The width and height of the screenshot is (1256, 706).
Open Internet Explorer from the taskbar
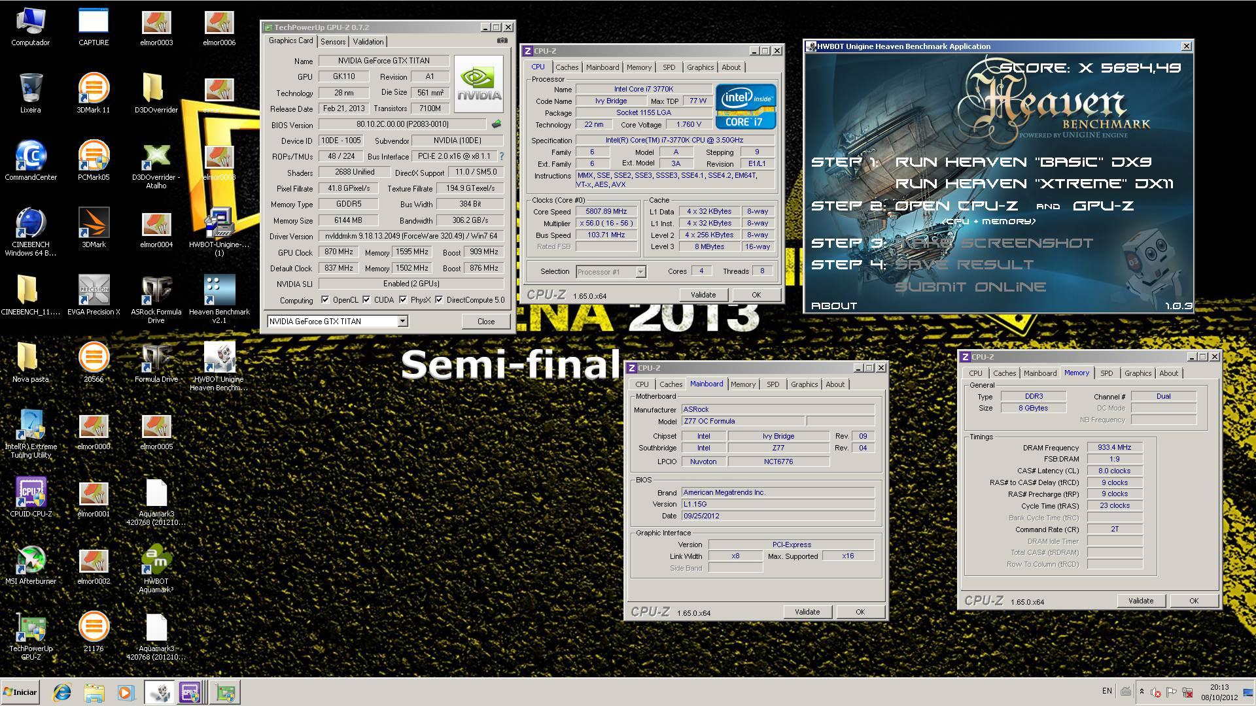(62, 692)
